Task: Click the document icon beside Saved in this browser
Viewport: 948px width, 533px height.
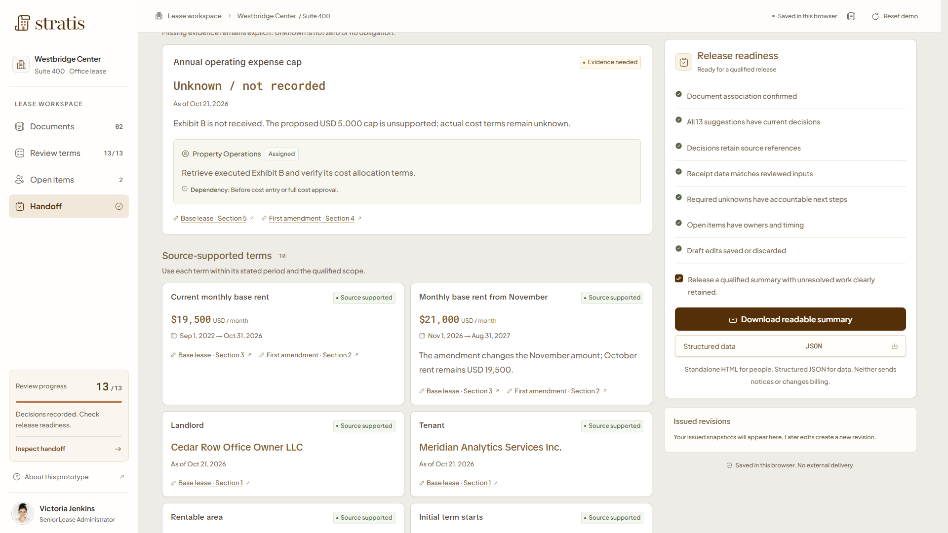Action: (851, 16)
